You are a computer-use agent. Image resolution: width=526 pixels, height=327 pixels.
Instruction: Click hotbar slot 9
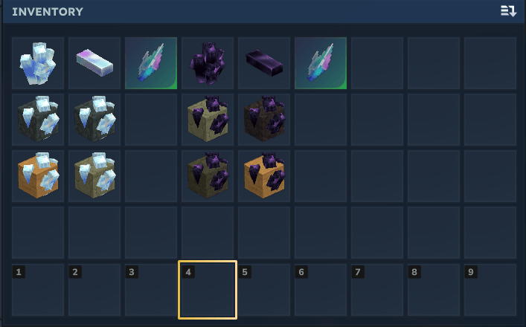[x=490, y=290]
